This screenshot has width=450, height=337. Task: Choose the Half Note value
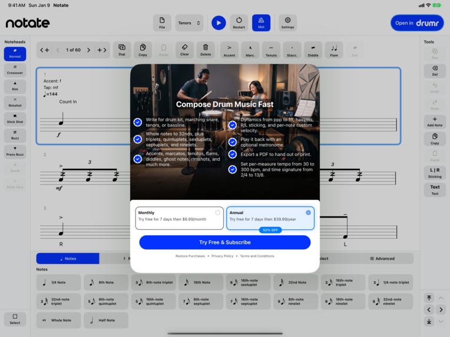[106, 321]
